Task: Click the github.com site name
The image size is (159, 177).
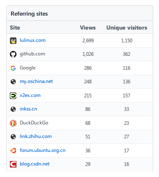Action: pos(33,54)
